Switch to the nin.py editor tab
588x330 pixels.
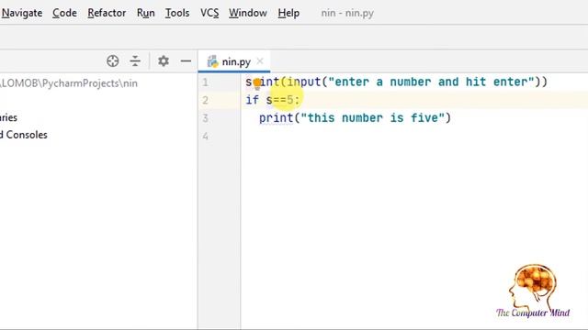click(235, 61)
